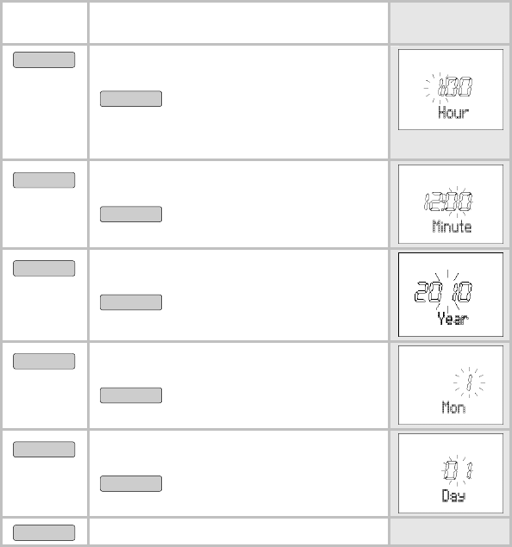Click left-column gray button in Day row
The height and width of the screenshot is (547, 512).
click(x=44, y=450)
